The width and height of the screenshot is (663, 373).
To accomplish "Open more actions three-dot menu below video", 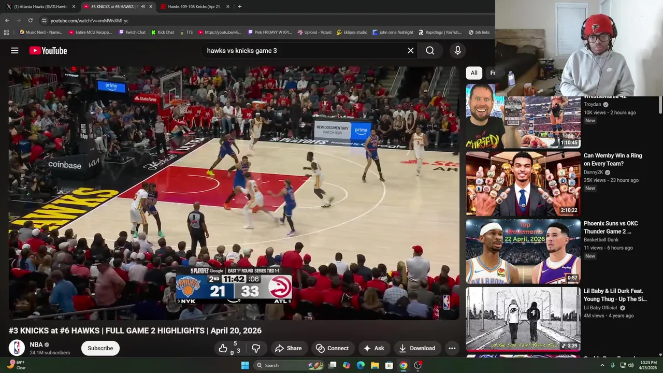I will pyautogui.click(x=452, y=348).
